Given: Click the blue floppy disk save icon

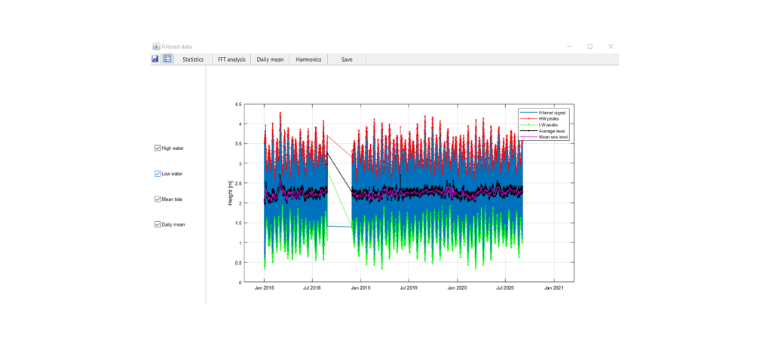Looking at the screenshot, I should pyautogui.click(x=155, y=59).
